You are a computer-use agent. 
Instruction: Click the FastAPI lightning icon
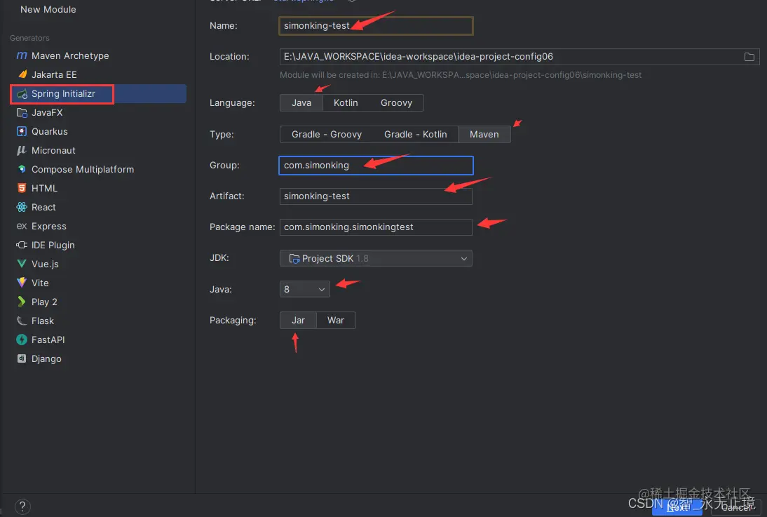(x=22, y=340)
